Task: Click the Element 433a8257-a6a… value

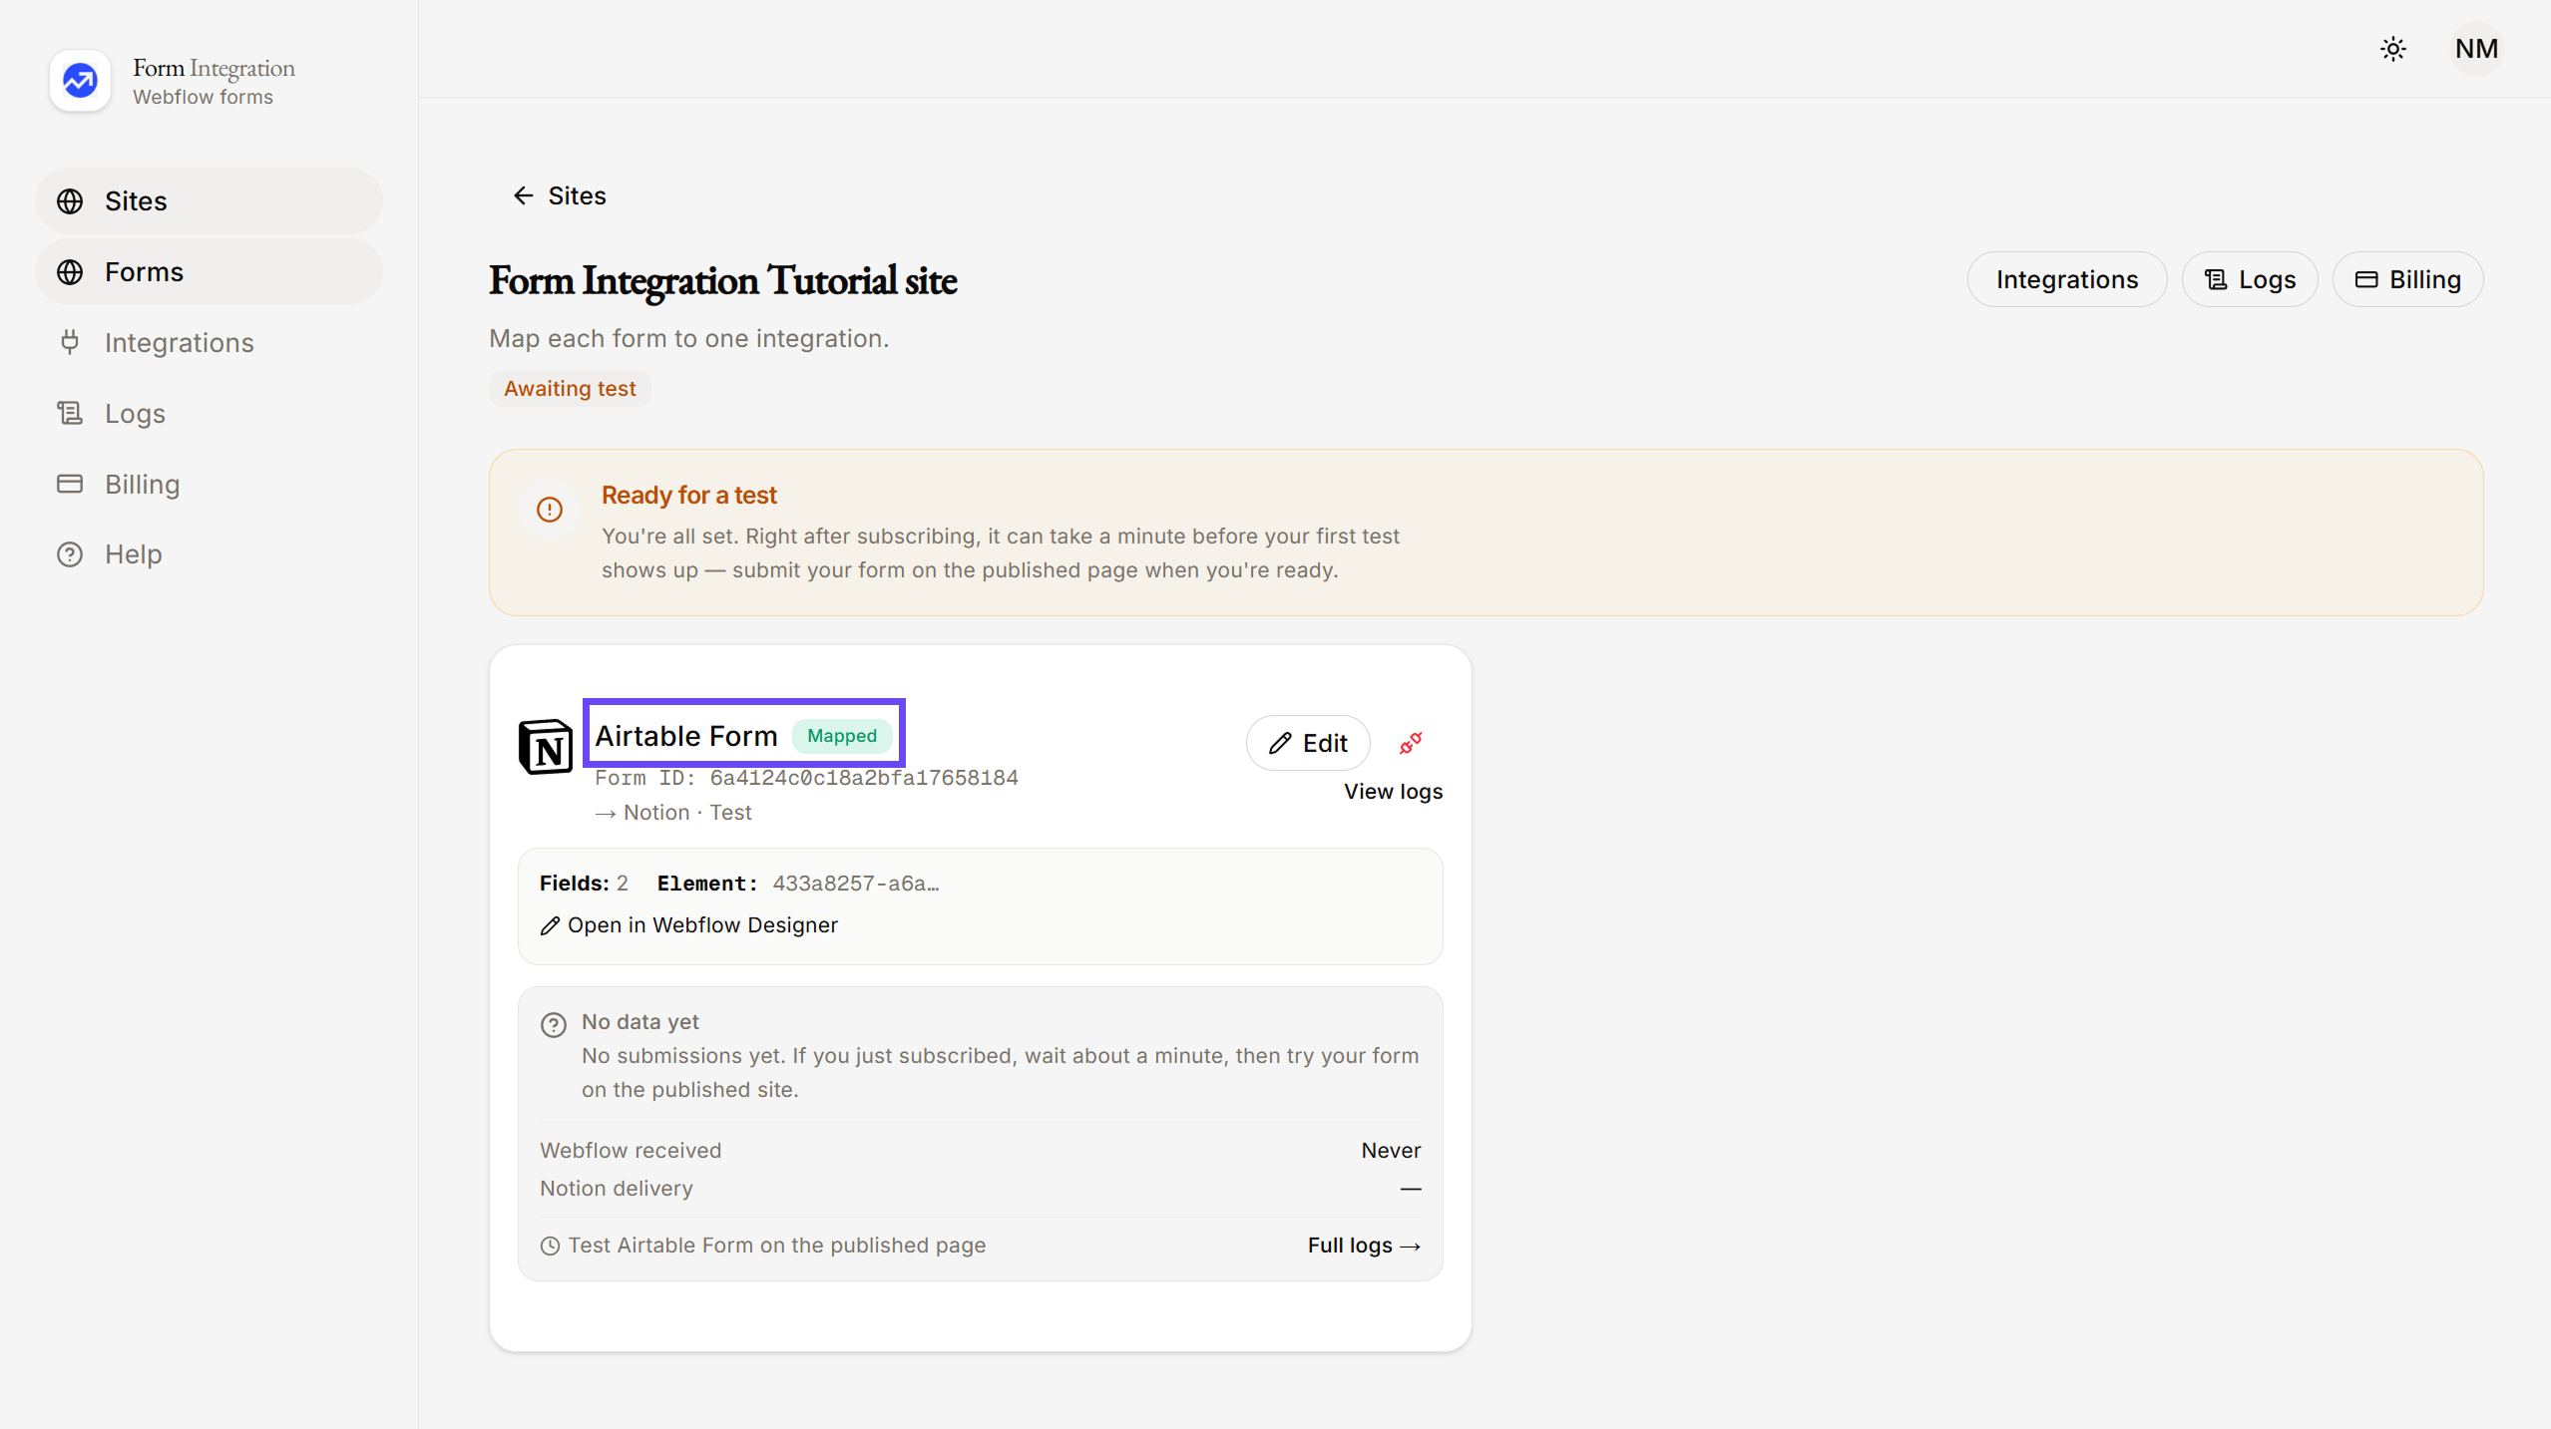Action: pyautogui.click(x=856, y=884)
